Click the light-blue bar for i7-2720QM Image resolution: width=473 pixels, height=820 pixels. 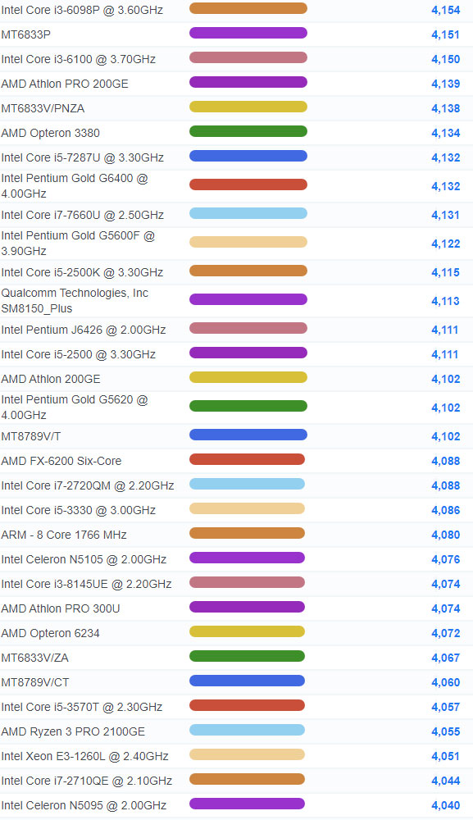coord(247,484)
